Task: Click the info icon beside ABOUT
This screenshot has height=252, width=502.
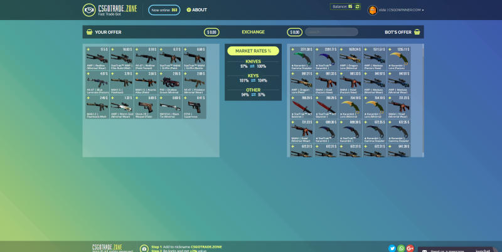Action: [x=189, y=10]
